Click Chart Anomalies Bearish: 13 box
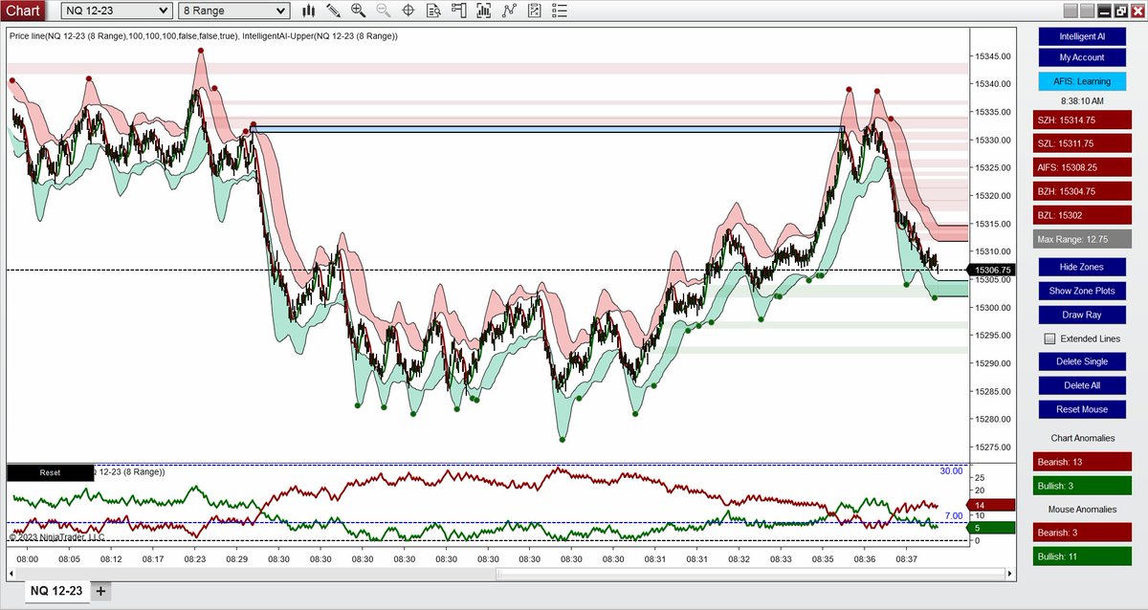This screenshot has height=610, width=1148. pyautogui.click(x=1082, y=462)
